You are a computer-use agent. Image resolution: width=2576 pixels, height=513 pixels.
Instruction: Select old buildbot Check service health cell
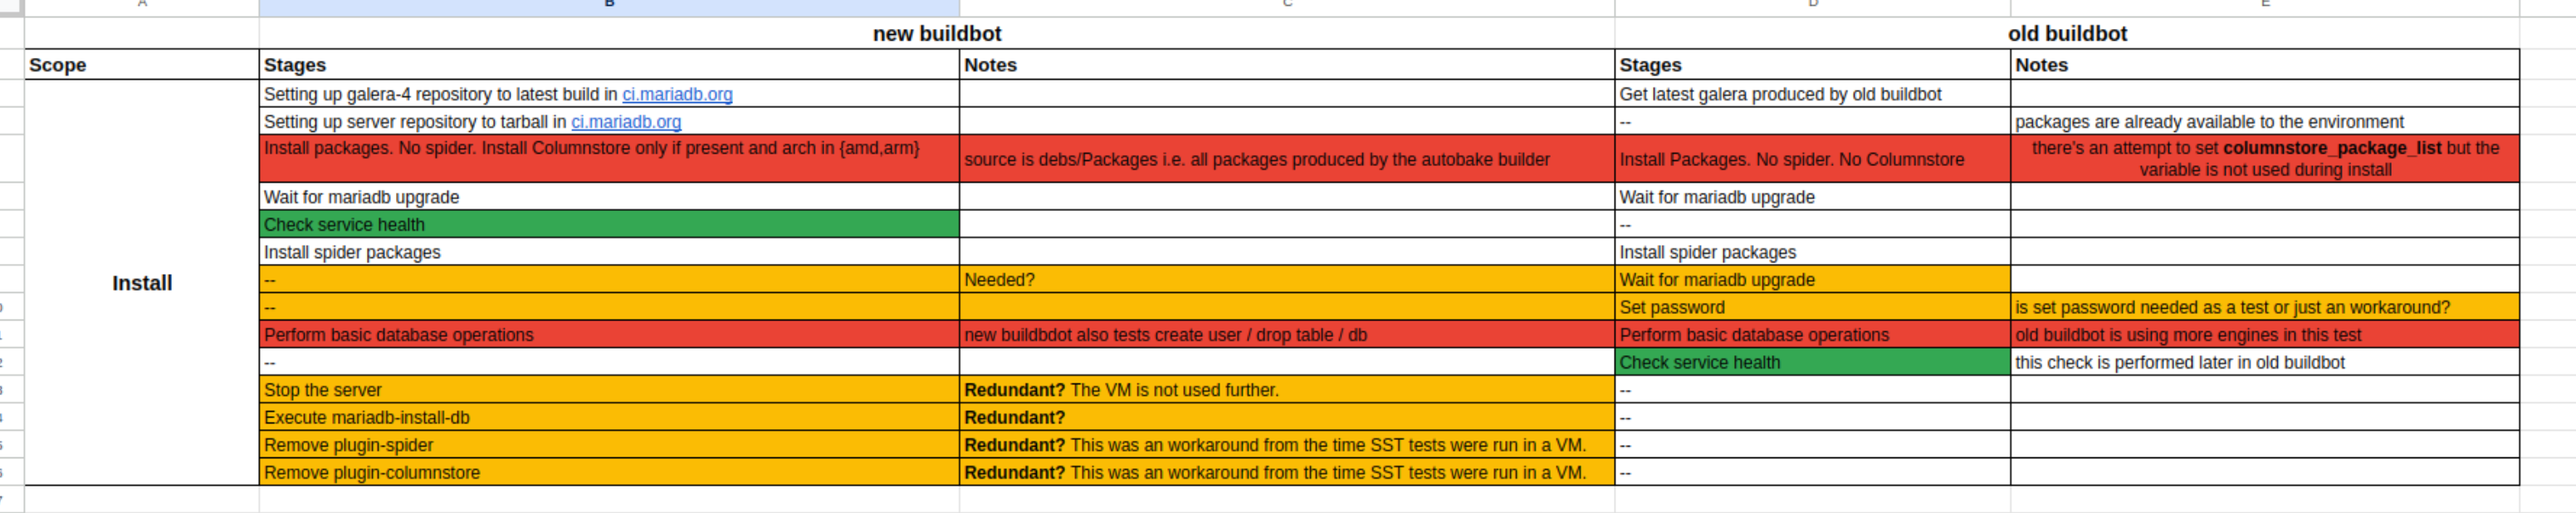(x=1812, y=362)
